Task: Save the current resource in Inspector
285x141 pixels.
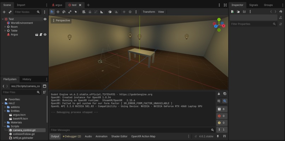Action: pos(244,12)
